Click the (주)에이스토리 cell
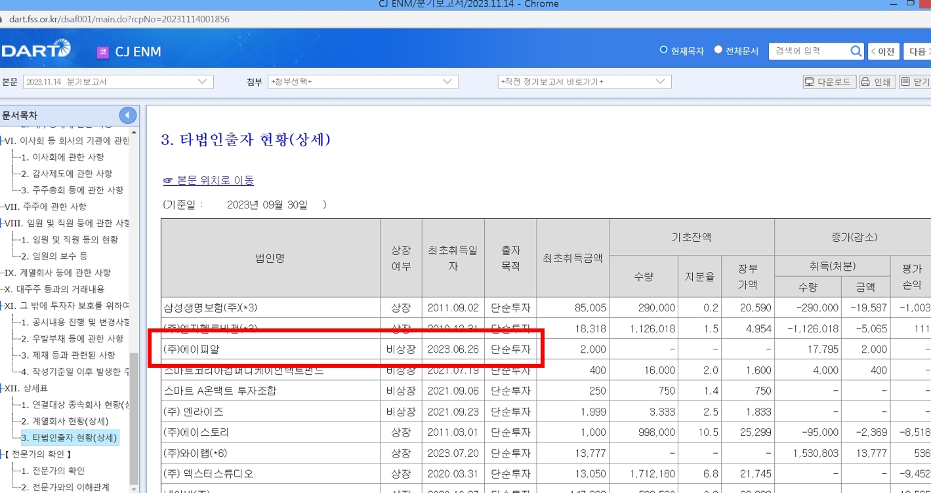 coord(270,433)
